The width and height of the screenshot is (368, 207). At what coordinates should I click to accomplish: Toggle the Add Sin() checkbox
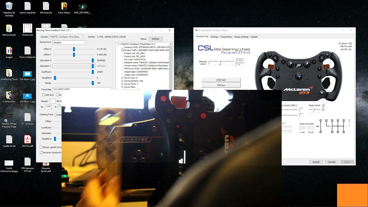coord(43,95)
